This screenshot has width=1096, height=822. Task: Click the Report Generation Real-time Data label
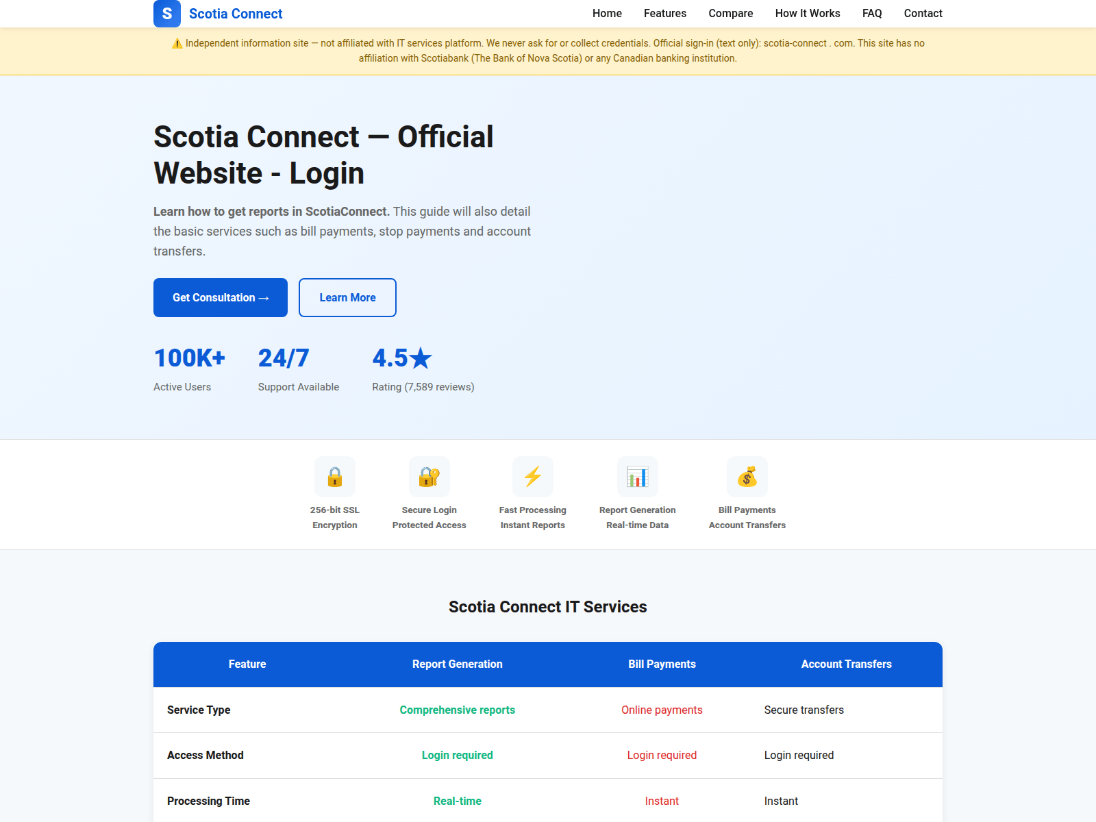tap(638, 518)
